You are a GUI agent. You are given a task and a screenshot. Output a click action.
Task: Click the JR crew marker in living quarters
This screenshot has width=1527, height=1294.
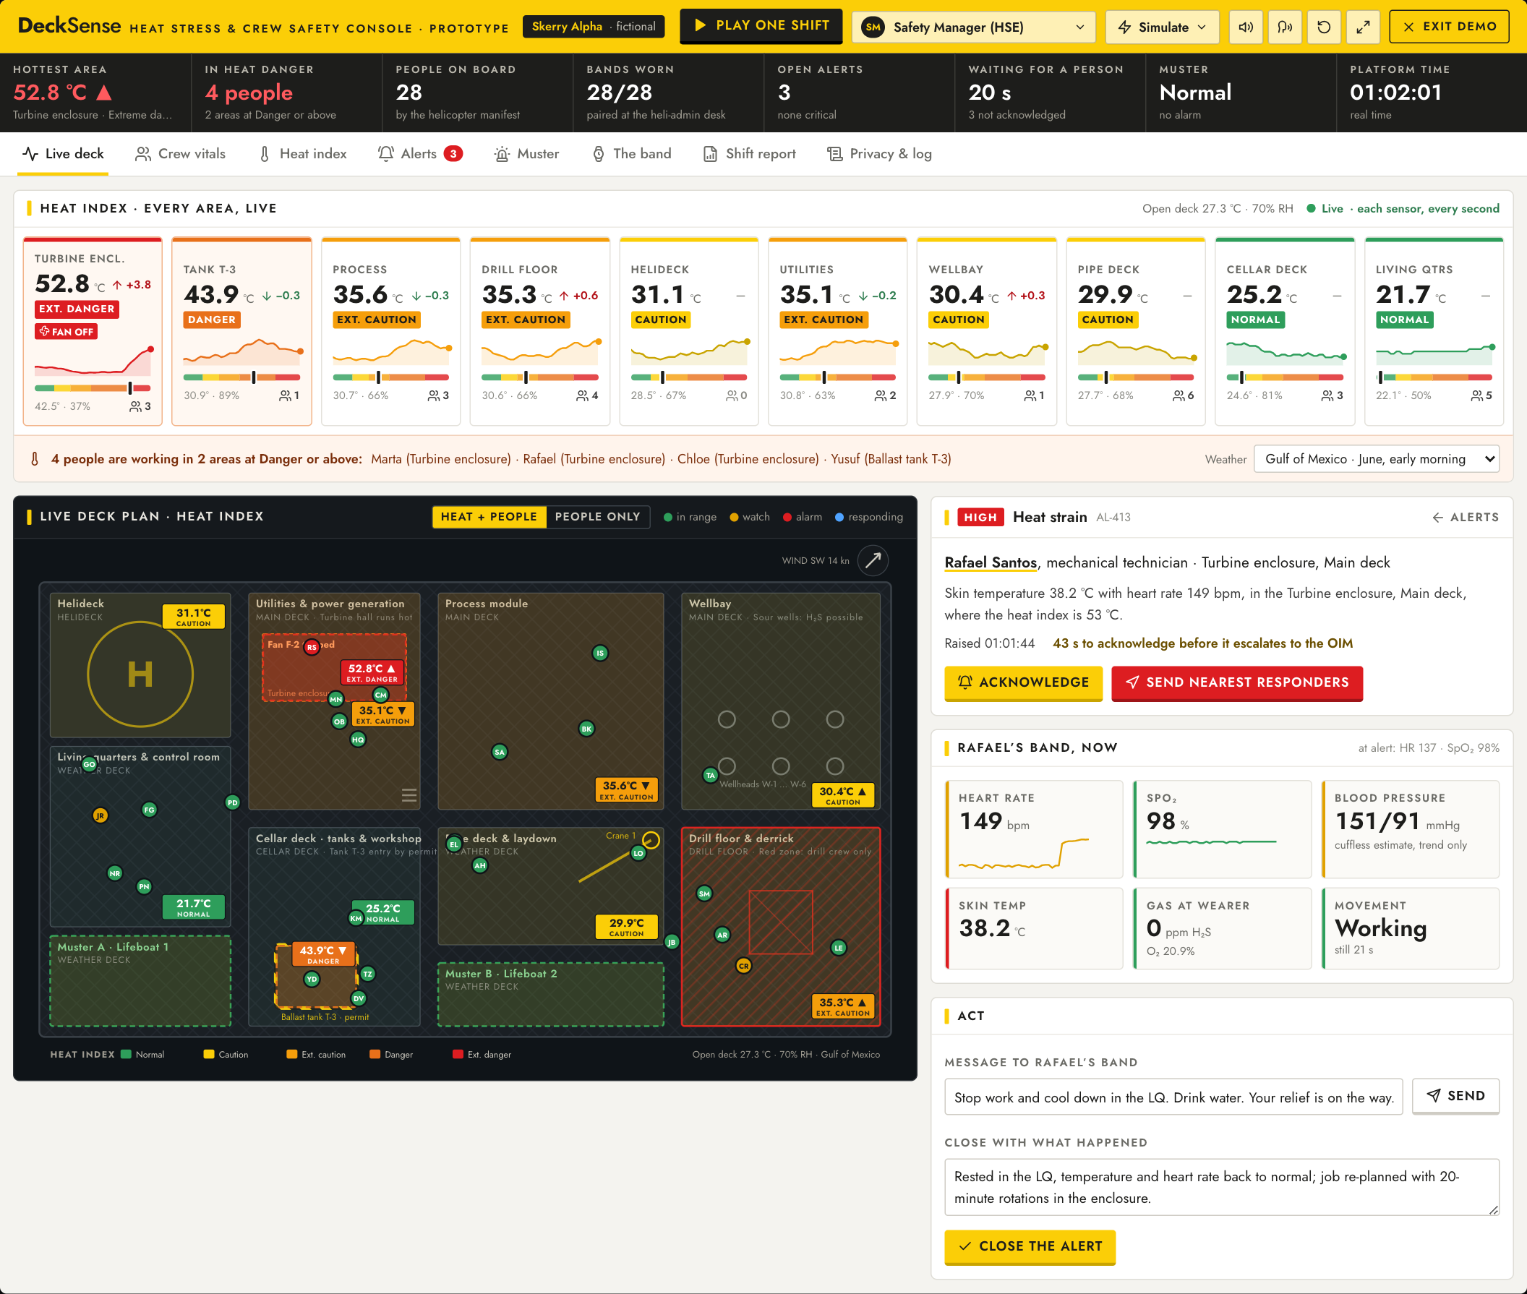click(100, 815)
